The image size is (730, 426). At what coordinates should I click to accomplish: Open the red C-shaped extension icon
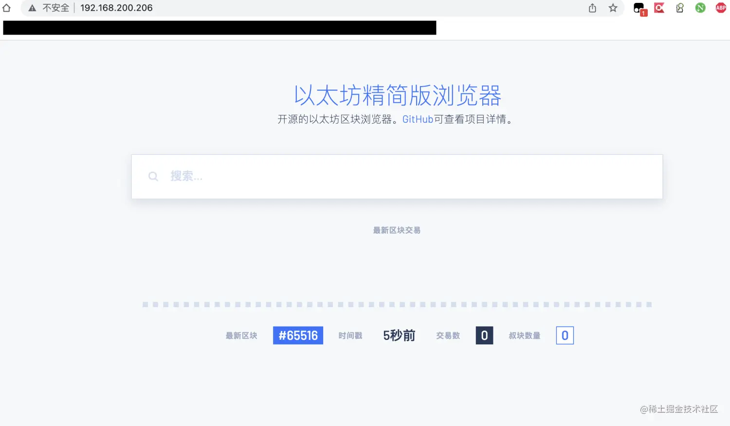[x=659, y=8]
